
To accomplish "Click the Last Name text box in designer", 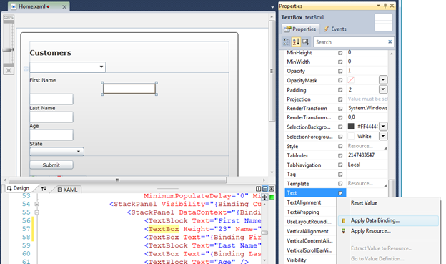I will 51,117.
